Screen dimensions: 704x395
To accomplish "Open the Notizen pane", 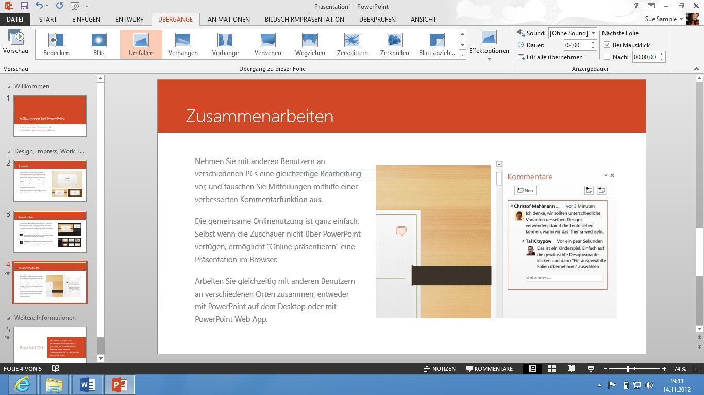I will point(441,368).
